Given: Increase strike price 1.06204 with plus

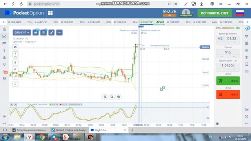Looking at the screenshot, I should 234,70.
